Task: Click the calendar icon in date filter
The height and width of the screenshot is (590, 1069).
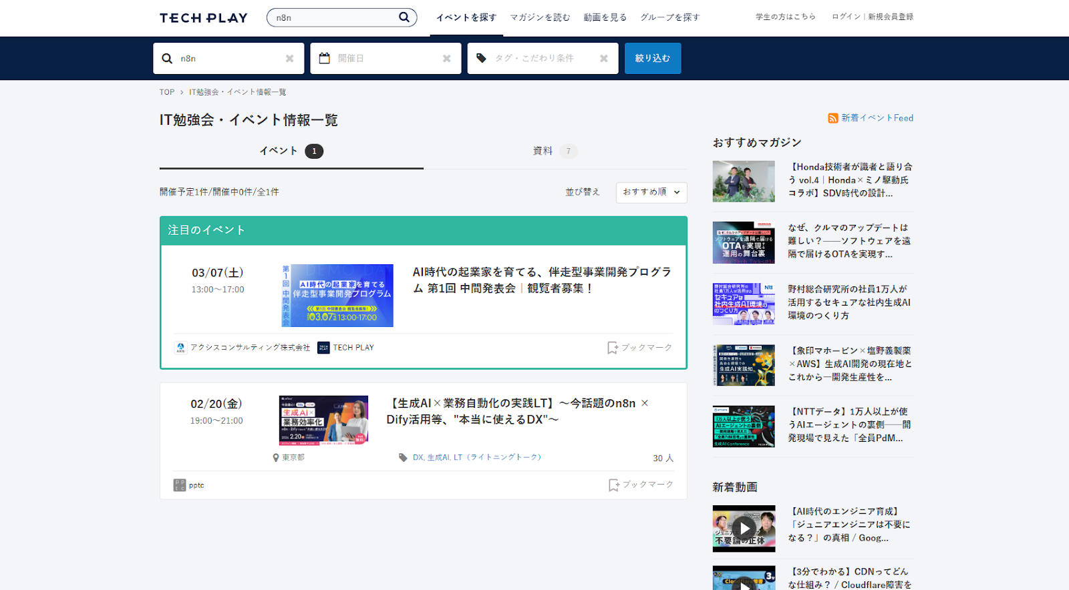Action: click(x=325, y=59)
